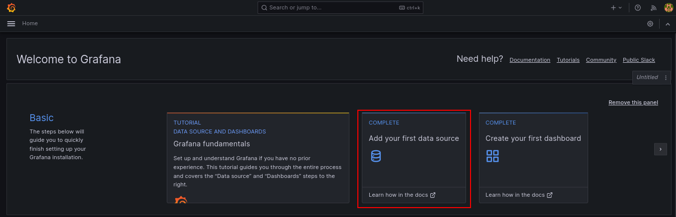The width and height of the screenshot is (676, 217).
Task: Open dashboard settings gear icon
Action: click(650, 24)
